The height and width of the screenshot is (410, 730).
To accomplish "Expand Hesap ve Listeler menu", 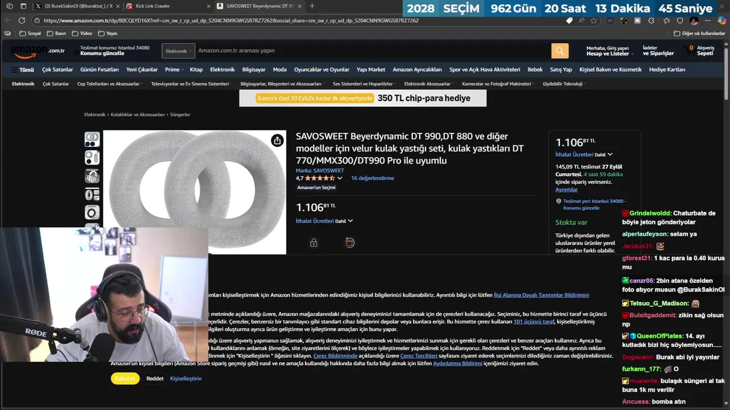I will point(610,51).
